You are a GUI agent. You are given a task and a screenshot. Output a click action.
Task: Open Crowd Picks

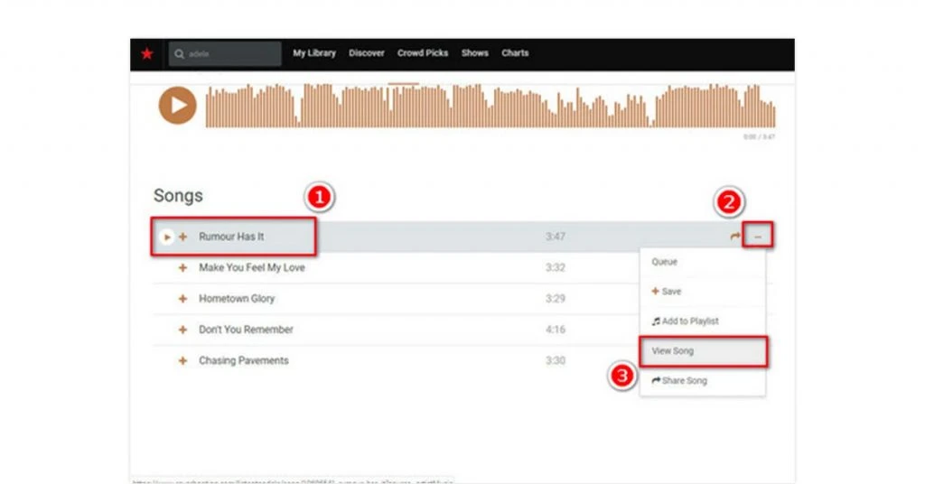(x=423, y=53)
